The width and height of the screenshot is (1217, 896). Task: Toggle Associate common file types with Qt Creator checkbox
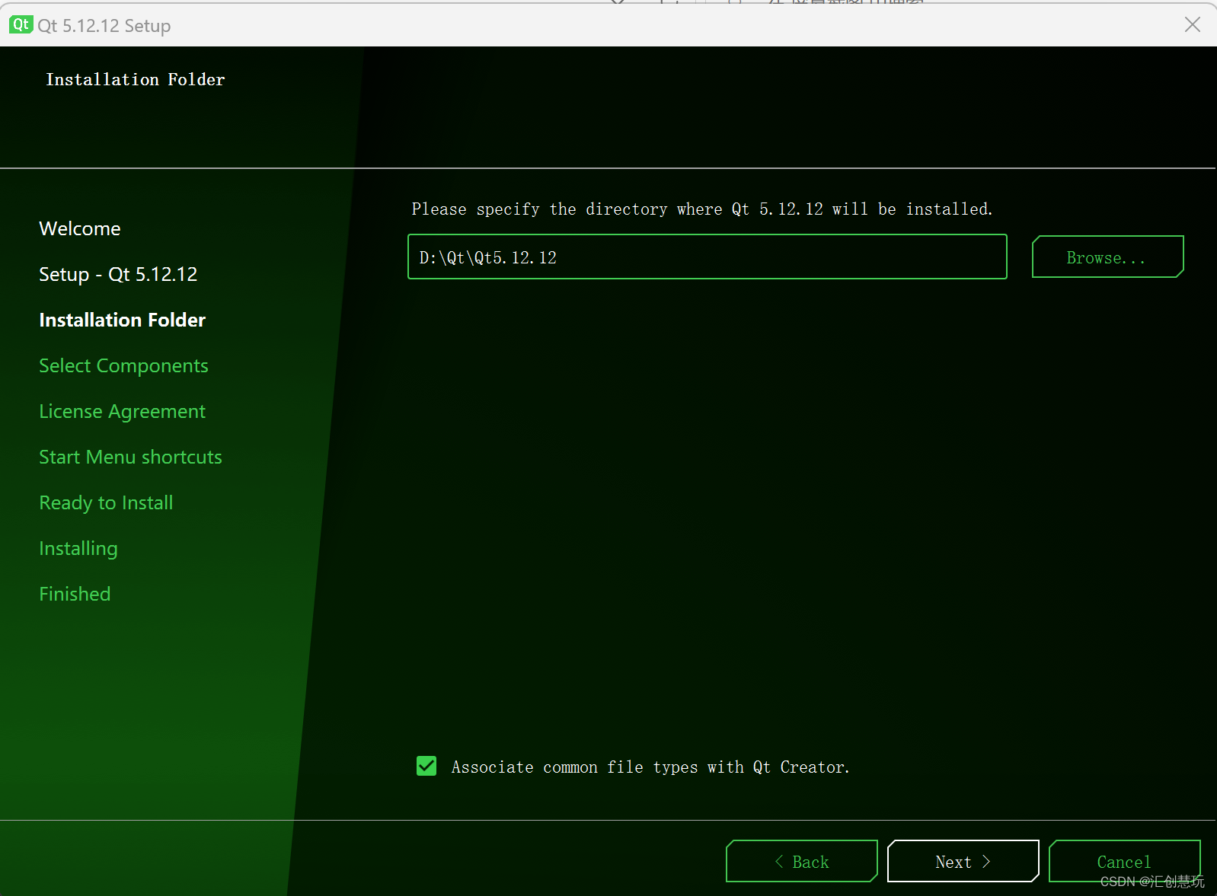[x=426, y=766]
